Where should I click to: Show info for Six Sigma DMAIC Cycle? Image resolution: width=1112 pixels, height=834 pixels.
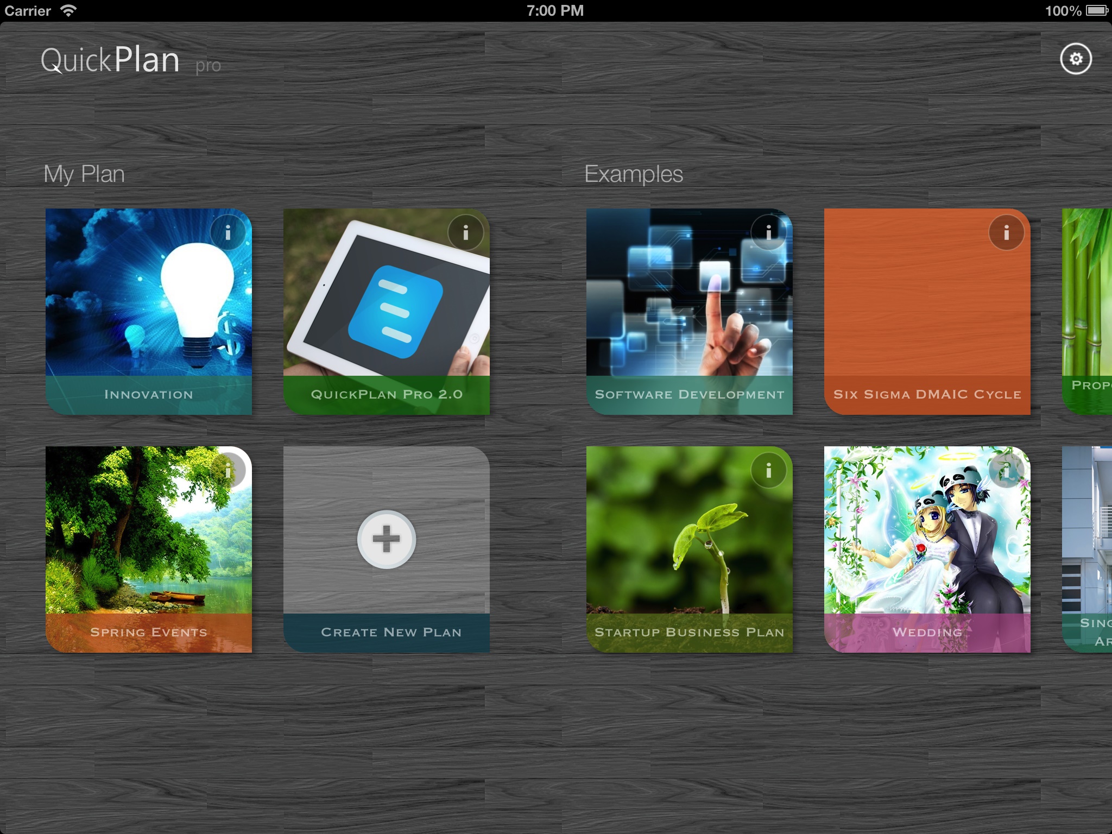[1006, 233]
